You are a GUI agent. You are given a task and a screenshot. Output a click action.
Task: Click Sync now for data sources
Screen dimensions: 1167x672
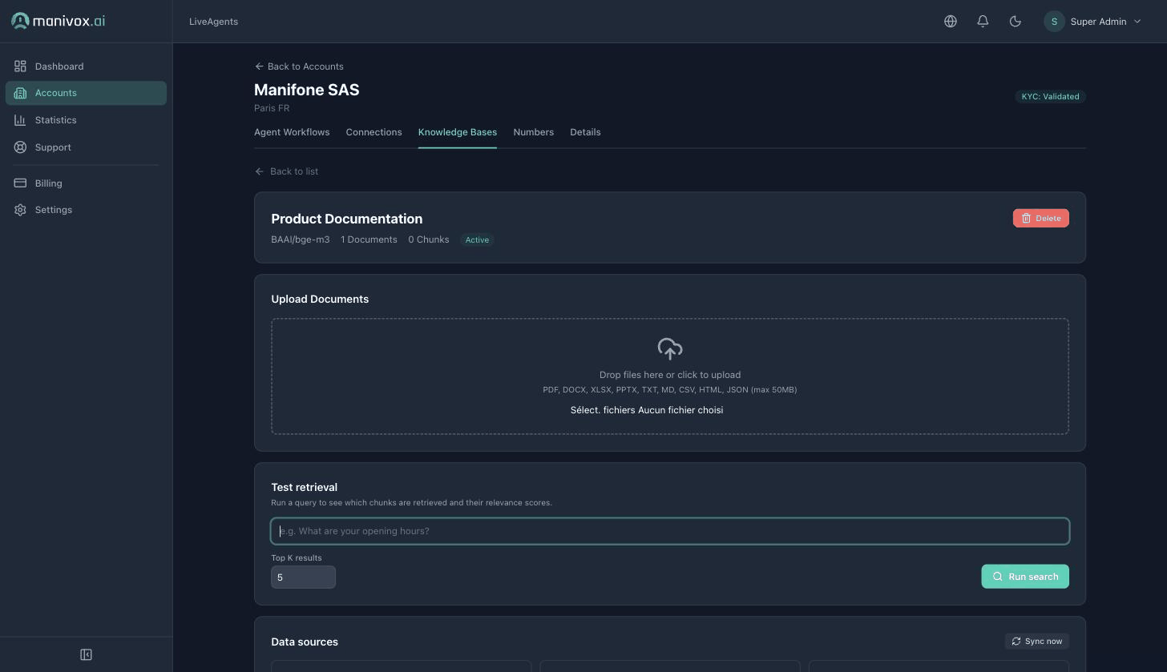(x=1037, y=642)
